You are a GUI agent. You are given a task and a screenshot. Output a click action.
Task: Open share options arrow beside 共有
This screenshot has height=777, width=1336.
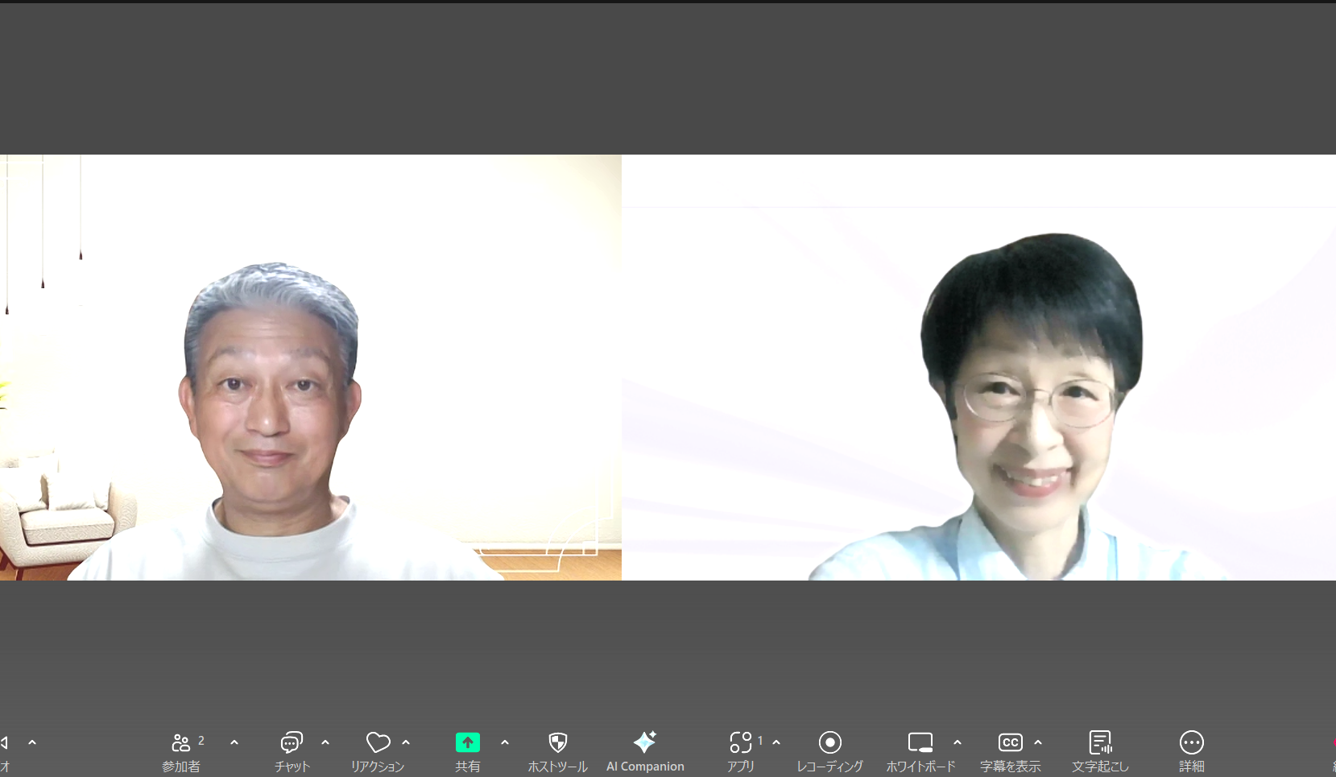pyautogui.click(x=505, y=742)
